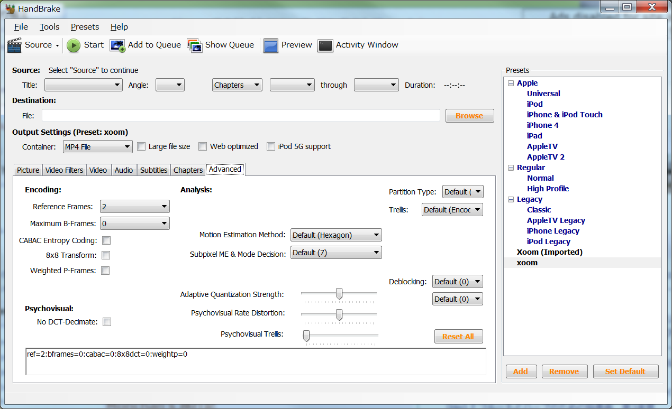The height and width of the screenshot is (409, 672).
Task: Check the iPod 5G support option
Action: pyautogui.click(x=270, y=146)
